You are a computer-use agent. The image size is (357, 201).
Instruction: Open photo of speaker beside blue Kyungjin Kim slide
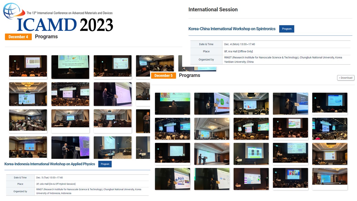[290, 103]
